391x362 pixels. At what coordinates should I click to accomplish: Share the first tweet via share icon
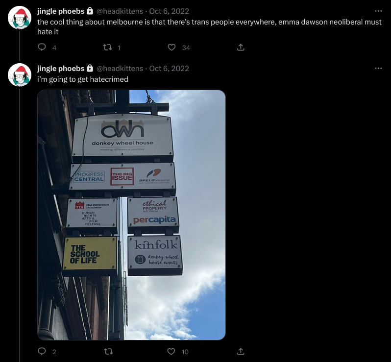click(241, 48)
